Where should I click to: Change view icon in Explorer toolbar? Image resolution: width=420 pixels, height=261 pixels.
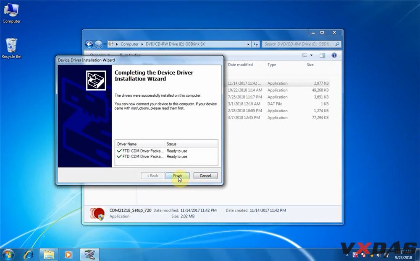click(304, 55)
